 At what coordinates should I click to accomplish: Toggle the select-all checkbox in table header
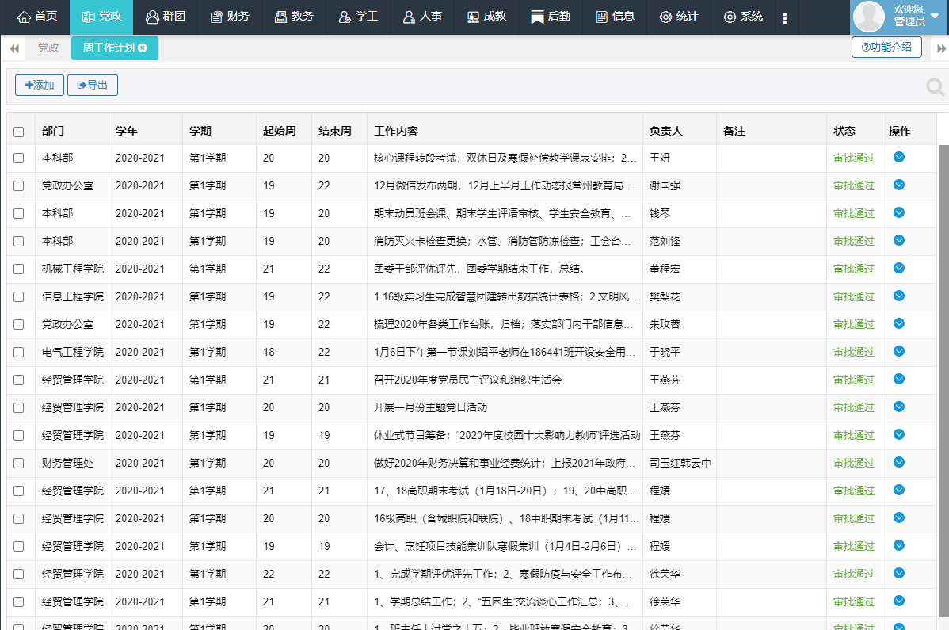pyautogui.click(x=19, y=132)
